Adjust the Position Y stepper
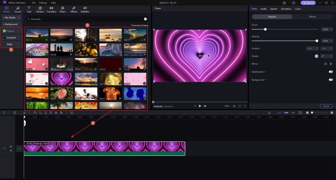 pyautogui.click(x=332, y=49)
